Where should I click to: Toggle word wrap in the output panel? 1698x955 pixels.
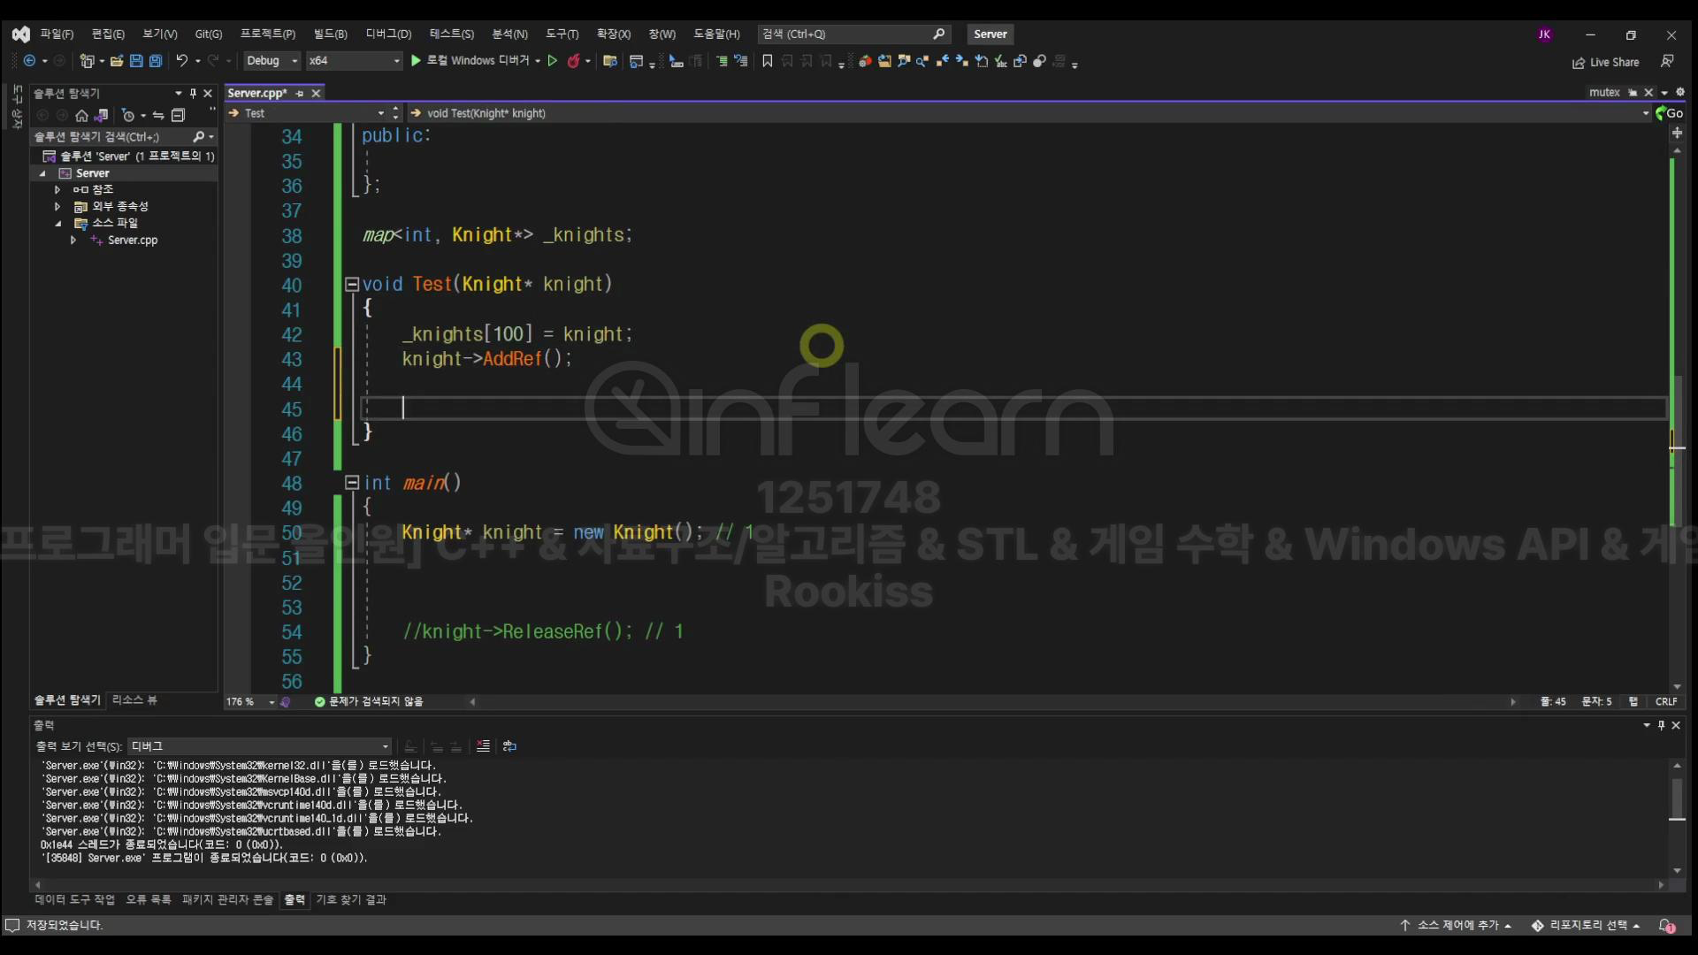click(x=509, y=746)
